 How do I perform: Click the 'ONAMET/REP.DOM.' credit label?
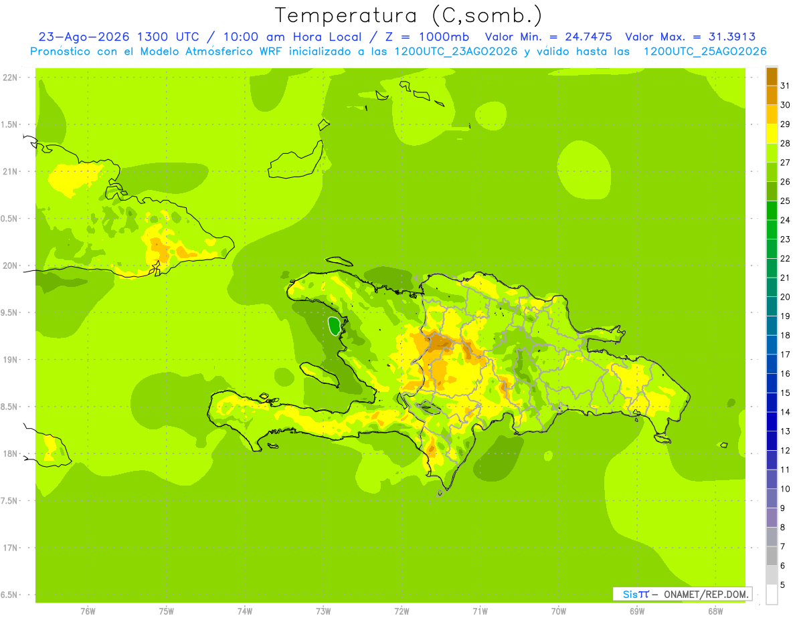[707, 594]
